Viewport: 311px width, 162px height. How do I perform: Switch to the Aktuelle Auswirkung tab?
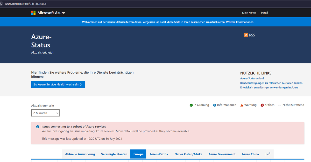tap(80, 154)
